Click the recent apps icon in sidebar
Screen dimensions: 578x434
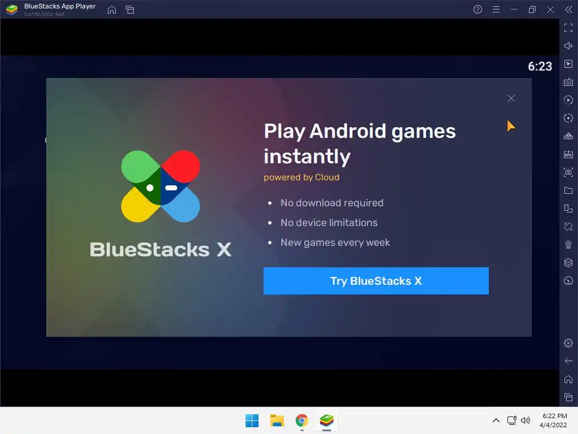(568, 397)
